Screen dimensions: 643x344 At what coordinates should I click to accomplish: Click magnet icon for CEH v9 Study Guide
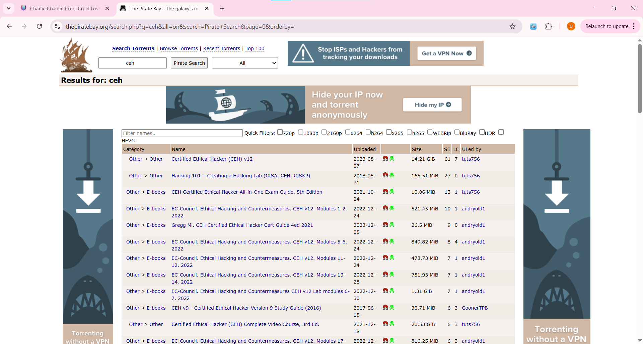pyautogui.click(x=385, y=307)
